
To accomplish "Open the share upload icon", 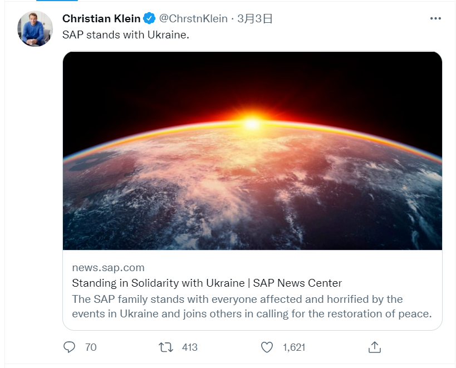I will pyautogui.click(x=375, y=347).
